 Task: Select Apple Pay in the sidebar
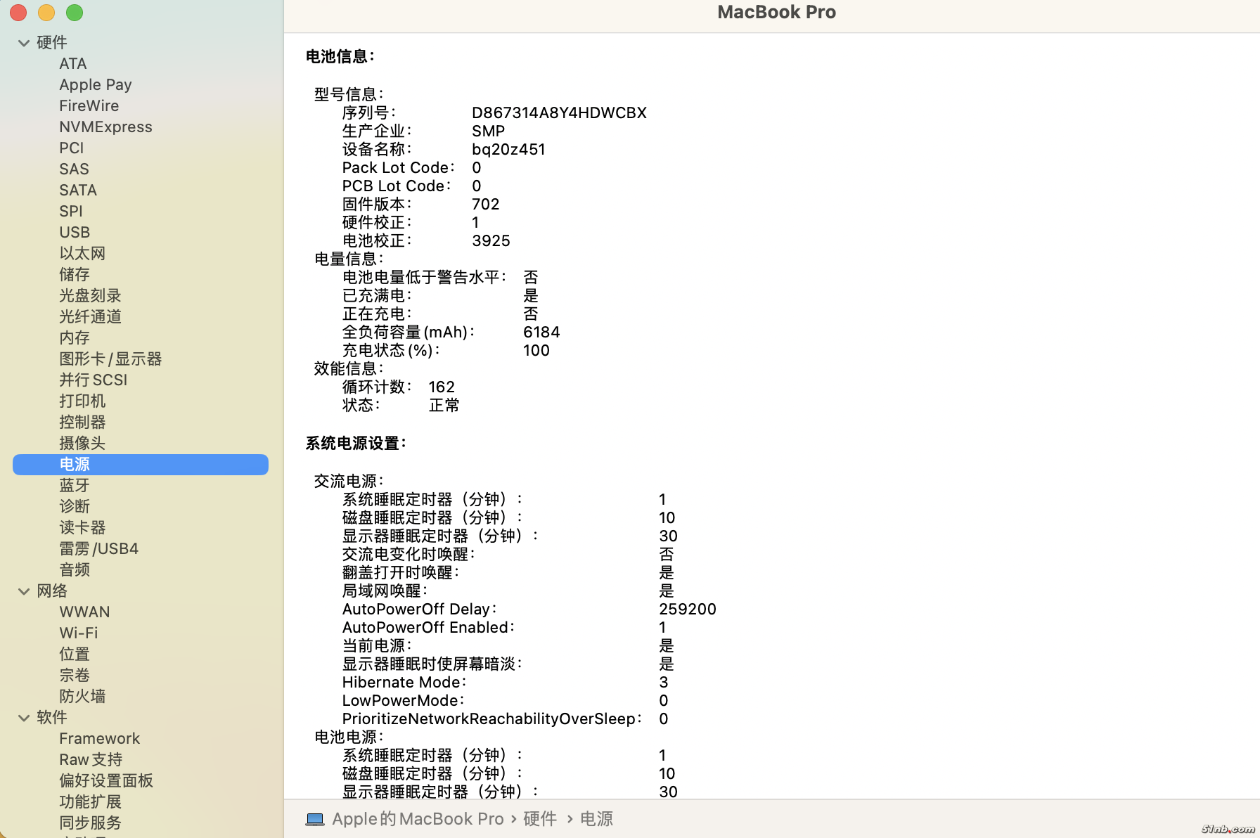(96, 84)
